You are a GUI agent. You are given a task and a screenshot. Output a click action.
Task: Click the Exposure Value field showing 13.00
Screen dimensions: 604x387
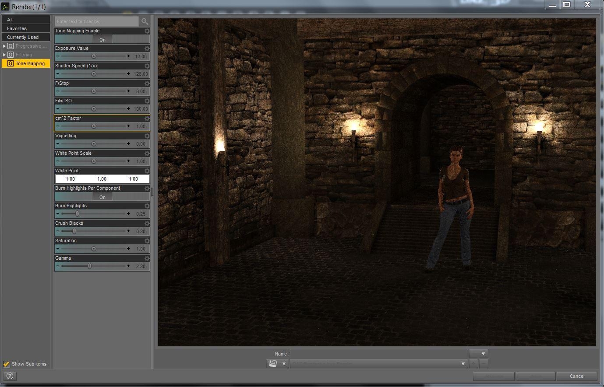[141, 56]
